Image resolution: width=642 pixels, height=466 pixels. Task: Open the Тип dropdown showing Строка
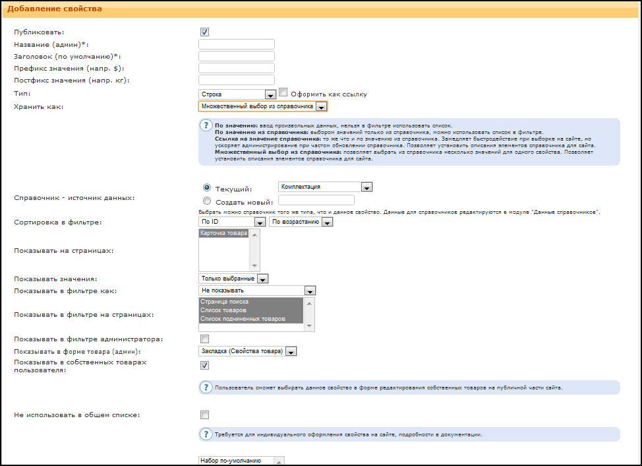click(237, 94)
